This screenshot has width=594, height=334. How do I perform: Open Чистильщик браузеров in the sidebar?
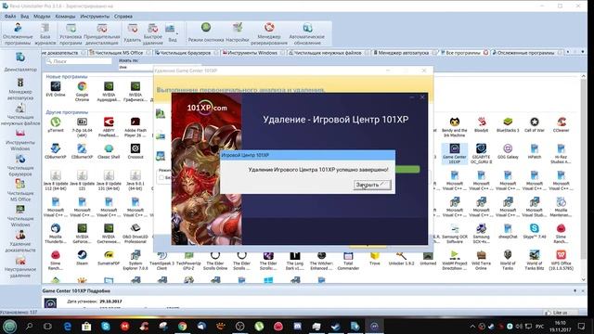pos(20,165)
